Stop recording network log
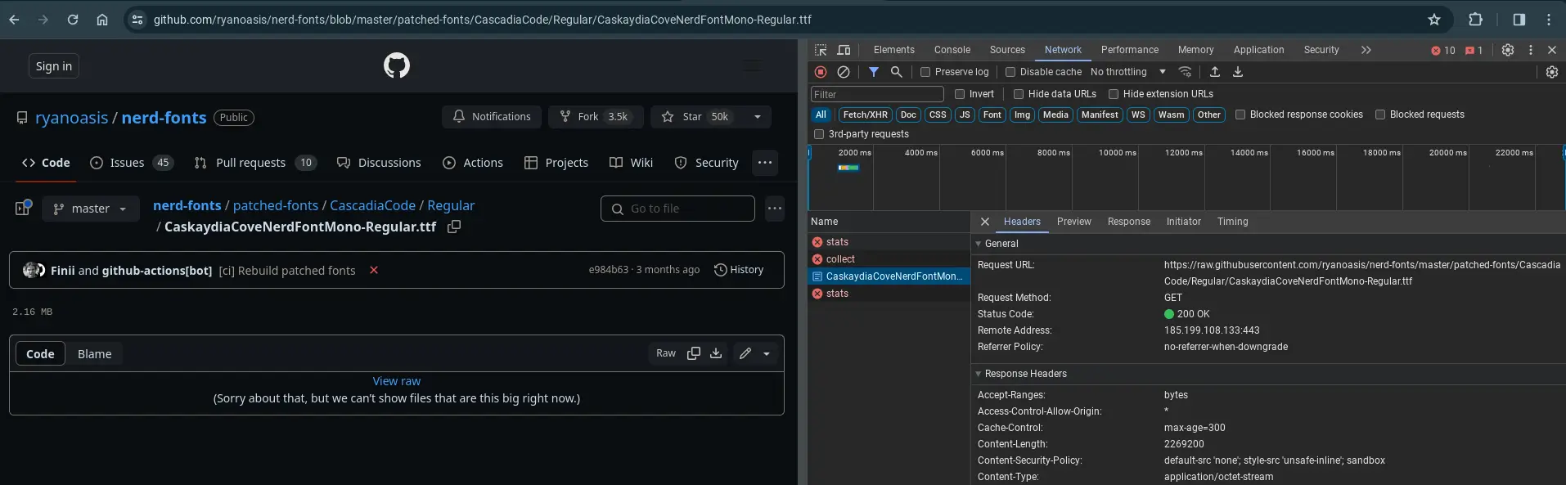 pos(821,72)
